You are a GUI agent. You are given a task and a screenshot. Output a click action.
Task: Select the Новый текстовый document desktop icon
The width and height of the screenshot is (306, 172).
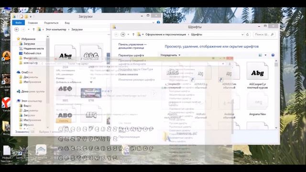tap(7, 154)
